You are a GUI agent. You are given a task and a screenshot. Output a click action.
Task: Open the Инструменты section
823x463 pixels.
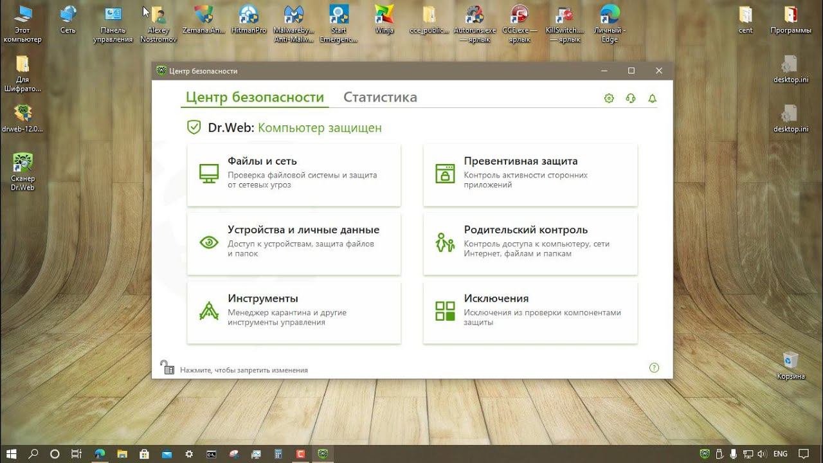pos(294,313)
